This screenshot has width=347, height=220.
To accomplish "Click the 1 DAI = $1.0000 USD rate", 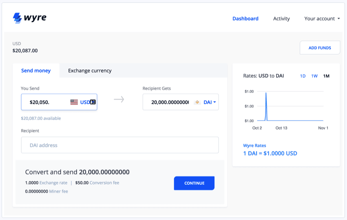I will pyautogui.click(x=270, y=153).
